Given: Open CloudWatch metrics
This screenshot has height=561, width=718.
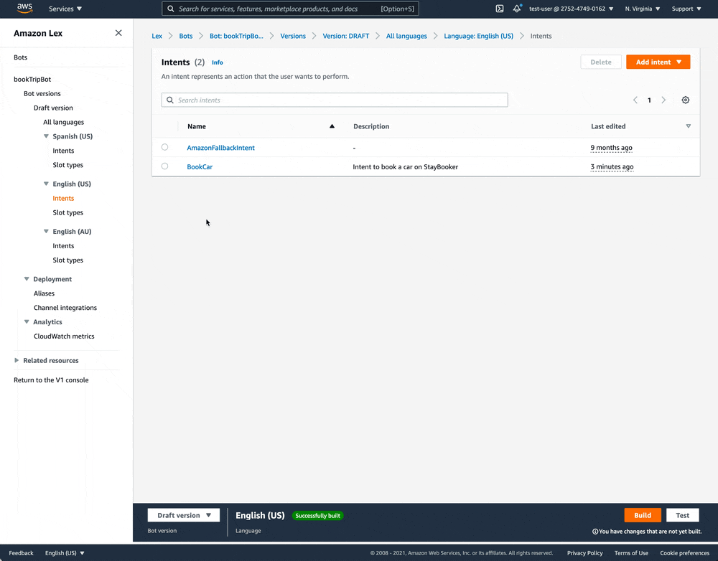Looking at the screenshot, I should coord(64,336).
